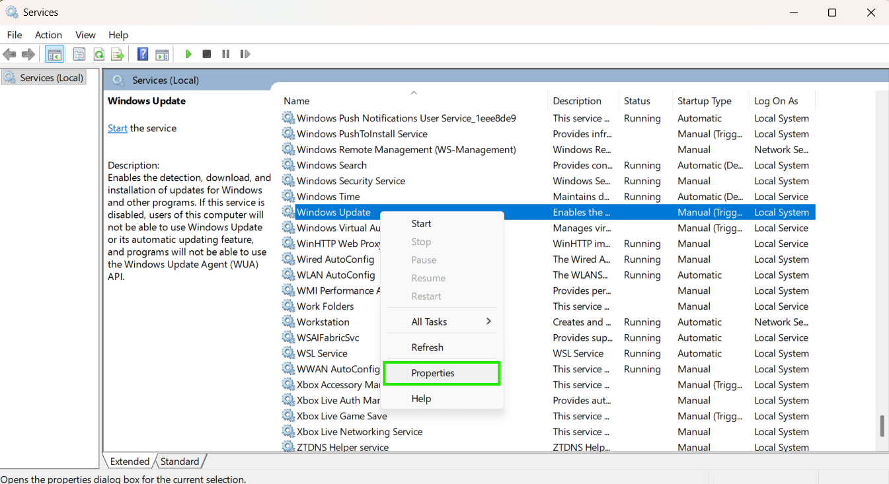Toggle the Show/Hide Action Pane toolbar icon
The width and height of the screenshot is (889, 484).
click(162, 54)
